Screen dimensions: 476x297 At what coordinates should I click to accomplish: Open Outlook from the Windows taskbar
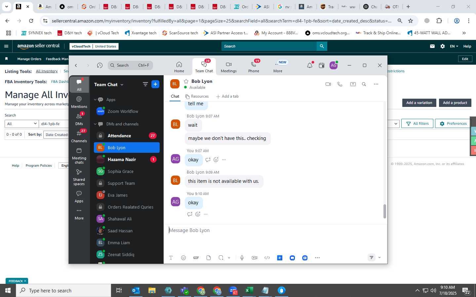[x=136, y=290]
